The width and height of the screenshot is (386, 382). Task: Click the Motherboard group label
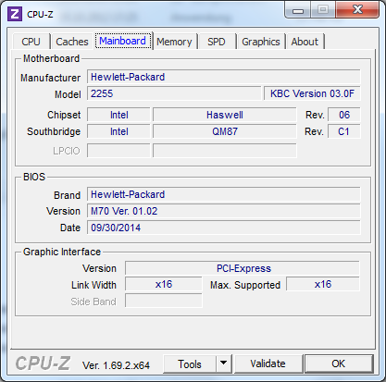[x=51, y=58]
